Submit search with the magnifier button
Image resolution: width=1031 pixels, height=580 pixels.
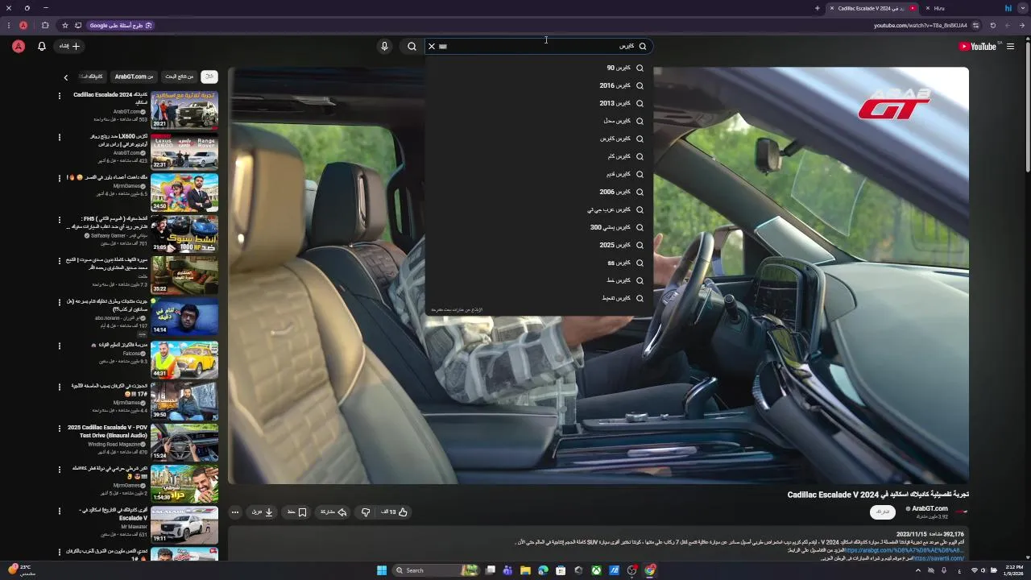(x=412, y=47)
